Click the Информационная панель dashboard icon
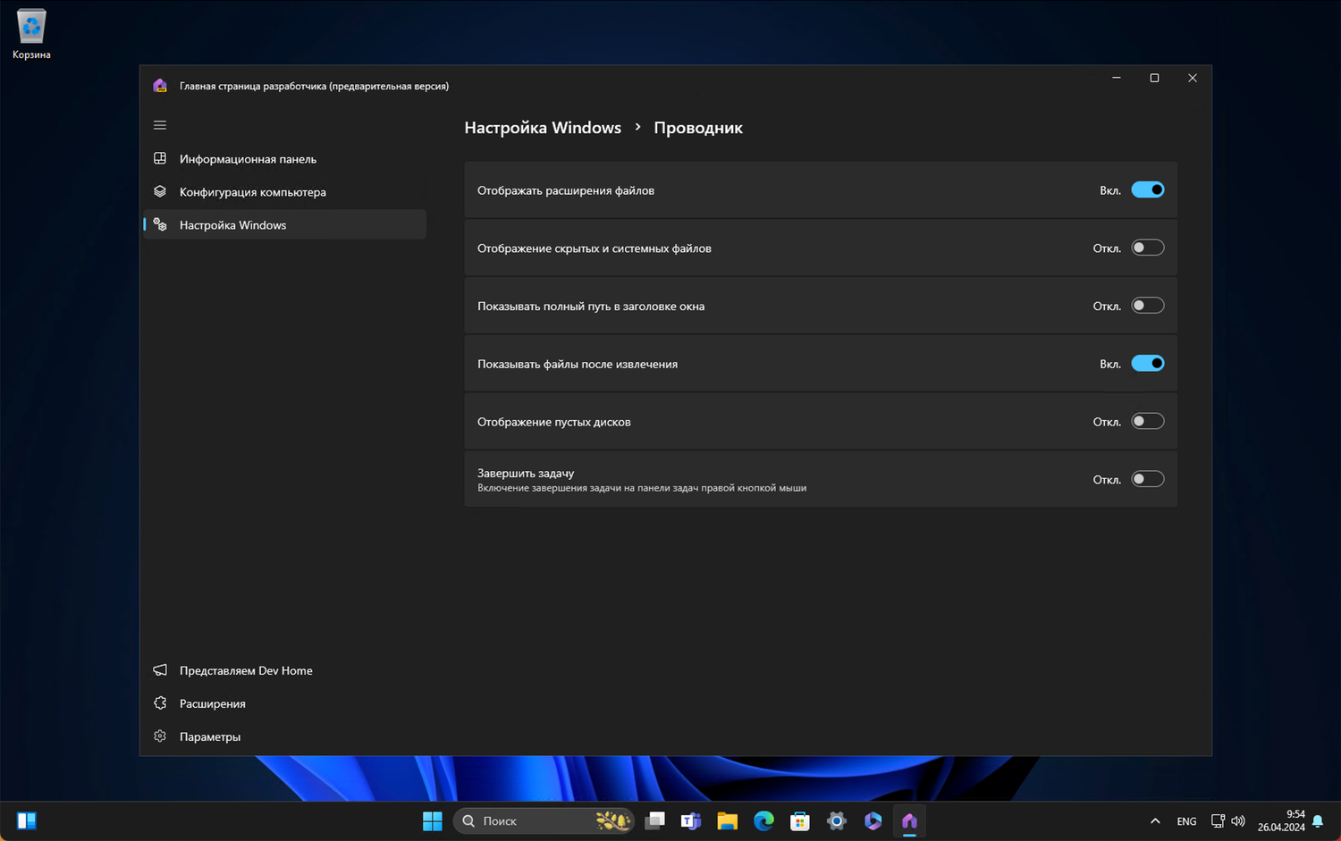Image resolution: width=1341 pixels, height=841 pixels. 160,158
